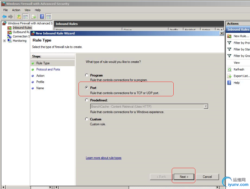Click rules list scrollbar up arrow
This screenshot has height=189, width=250.
point(222,30)
